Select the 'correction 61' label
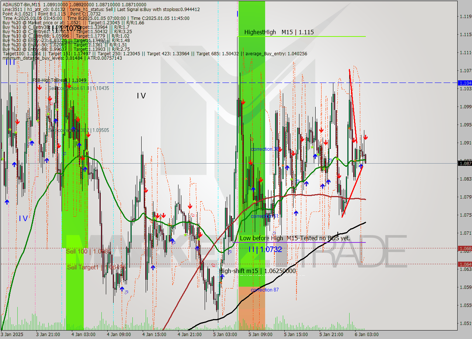The image size is (472, 339). coord(264,216)
